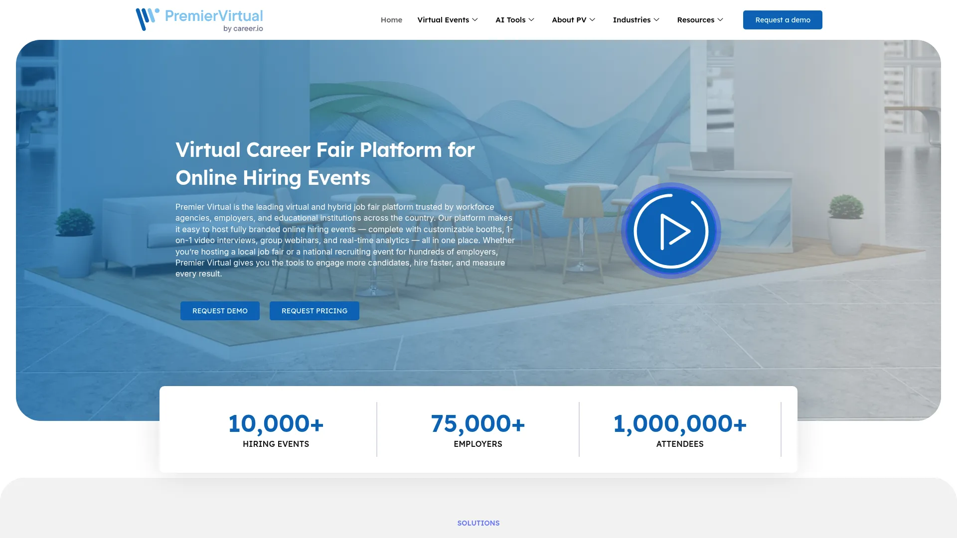This screenshot has width=957, height=538.
Task: Click the HIRING EVENTS label
Action: pyautogui.click(x=276, y=444)
